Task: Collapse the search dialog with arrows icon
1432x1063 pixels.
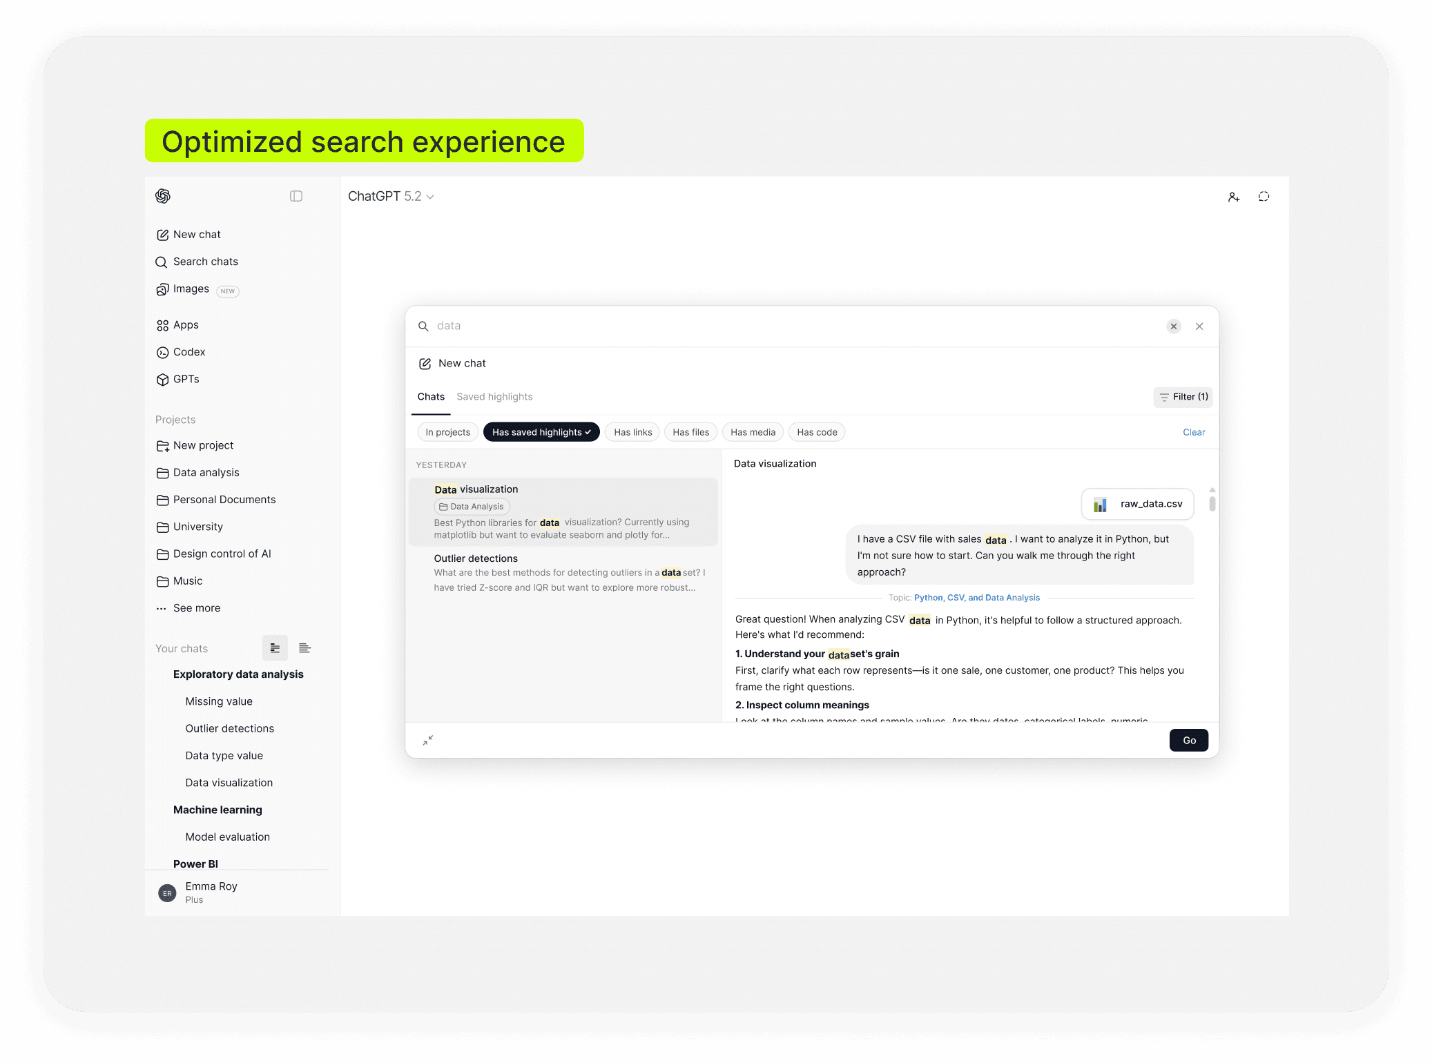Action: (x=428, y=740)
